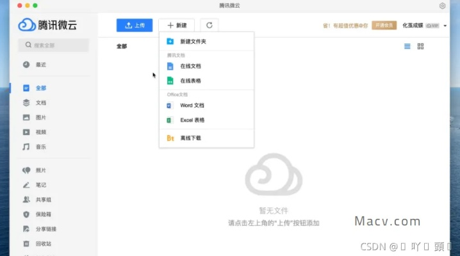Switch to list view layout
Screen dimensions: 460x256
(x=407, y=46)
